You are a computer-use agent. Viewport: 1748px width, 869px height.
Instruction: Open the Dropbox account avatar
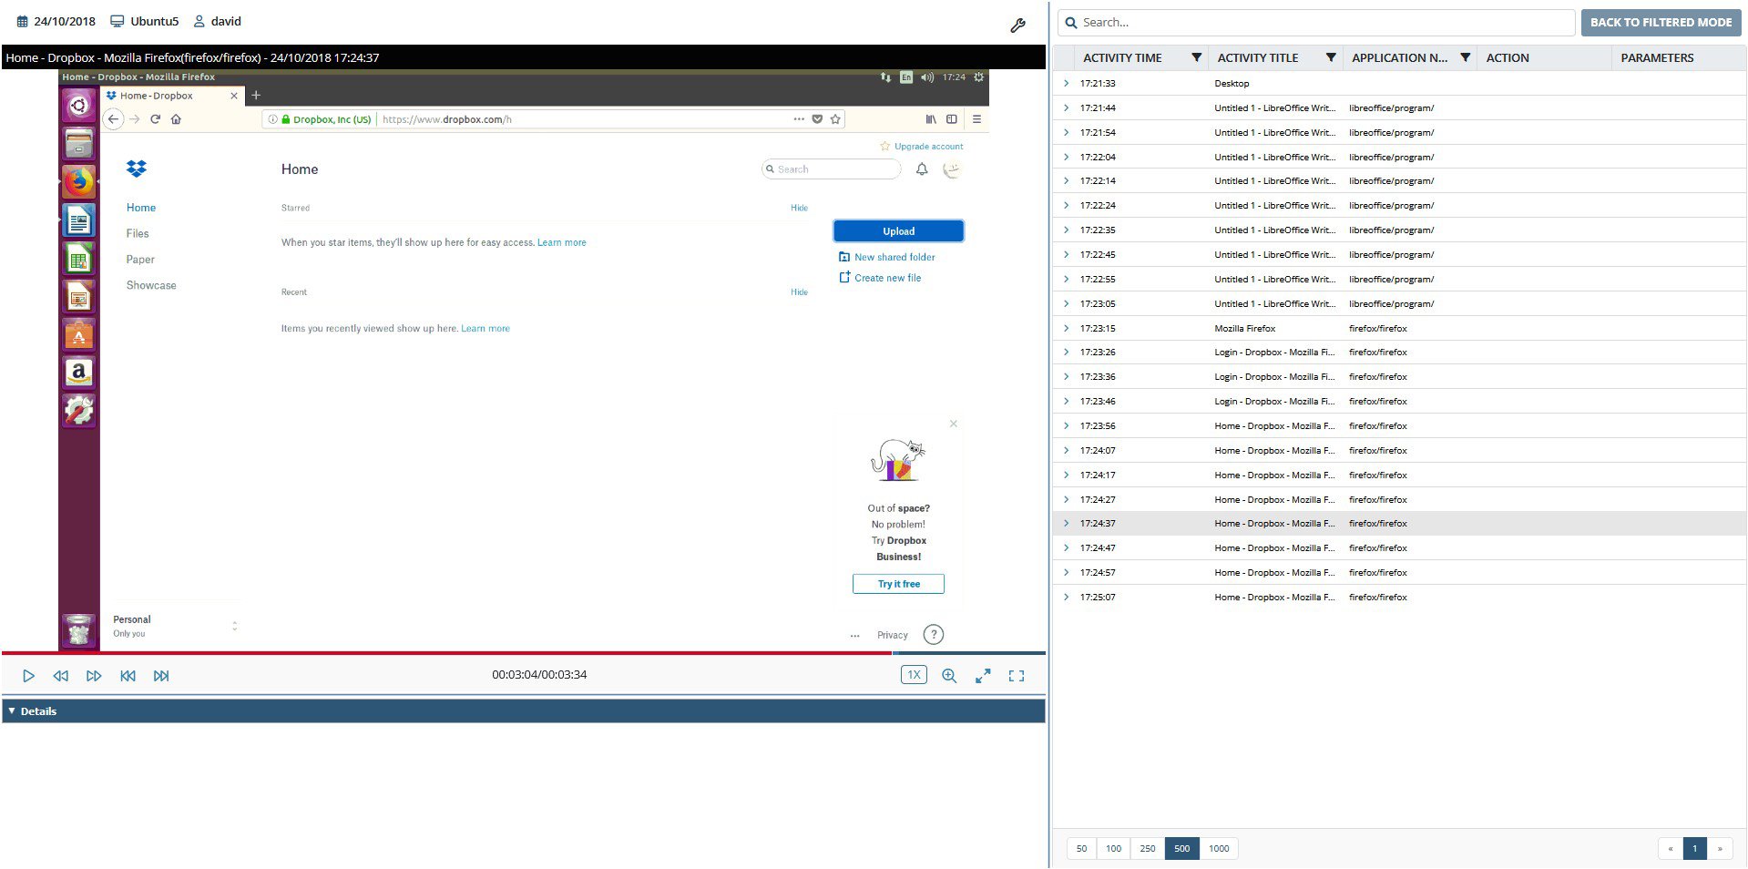tap(952, 169)
